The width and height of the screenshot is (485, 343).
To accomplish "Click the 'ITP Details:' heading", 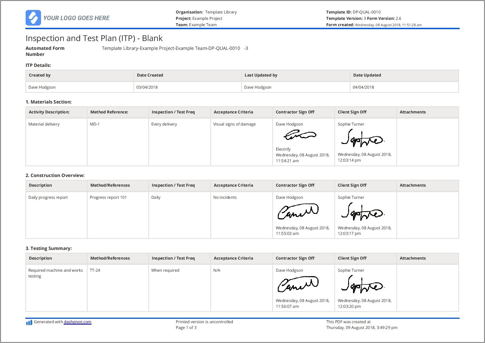I will [x=38, y=65].
